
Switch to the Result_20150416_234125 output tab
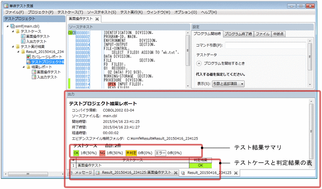tap(209, 173)
